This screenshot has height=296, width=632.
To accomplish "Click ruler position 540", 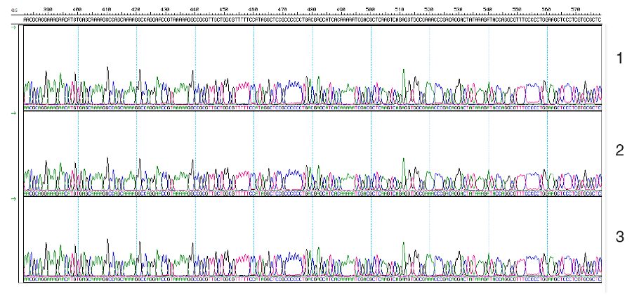I will tap(488, 9).
